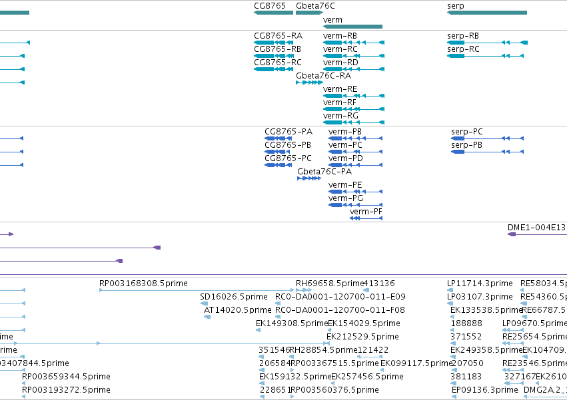Click EST label LP11714.3prime
Image resolution: width=567 pixels, height=400 pixels.
point(480,284)
